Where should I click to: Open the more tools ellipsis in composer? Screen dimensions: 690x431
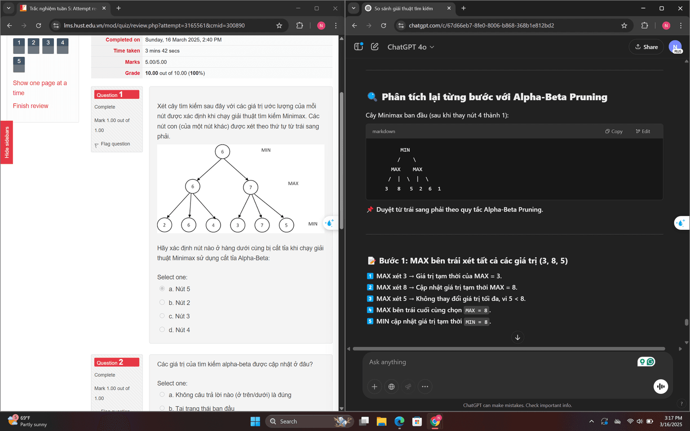[x=425, y=387]
